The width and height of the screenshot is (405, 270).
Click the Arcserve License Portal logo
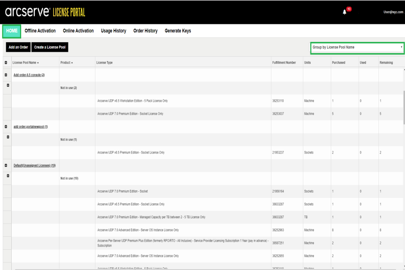[x=45, y=12]
